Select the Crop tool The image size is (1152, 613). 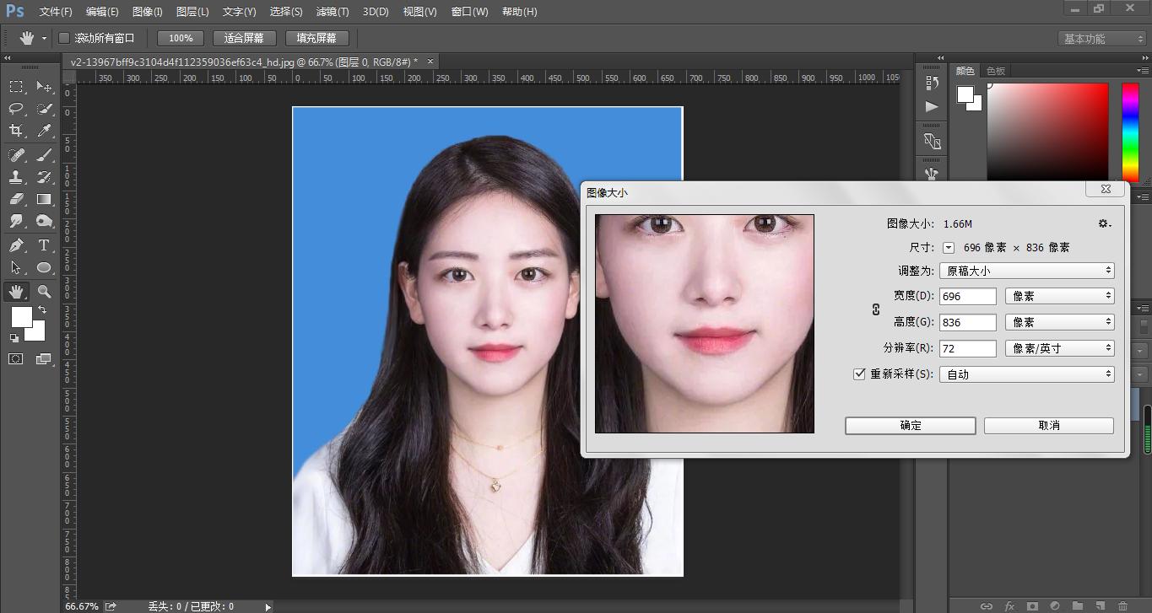(16, 131)
